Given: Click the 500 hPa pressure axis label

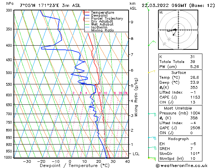Looking at the screenshot, I should click(x=10, y=73).
